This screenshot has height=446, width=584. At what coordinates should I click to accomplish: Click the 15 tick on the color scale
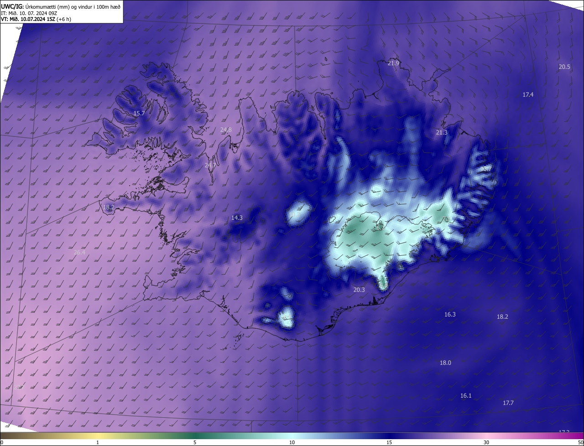click(x=389, y=442)
